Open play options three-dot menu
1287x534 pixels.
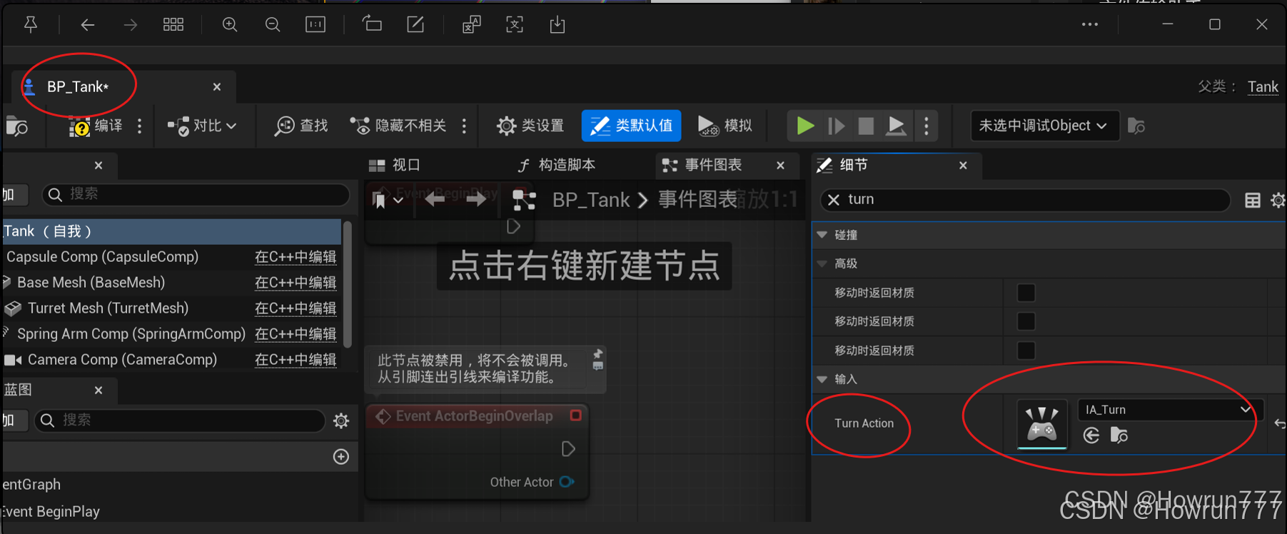point(927,126)
